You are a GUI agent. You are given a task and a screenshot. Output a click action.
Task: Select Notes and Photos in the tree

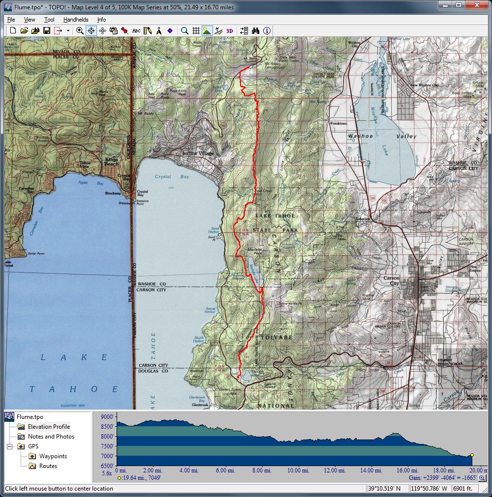51,437
